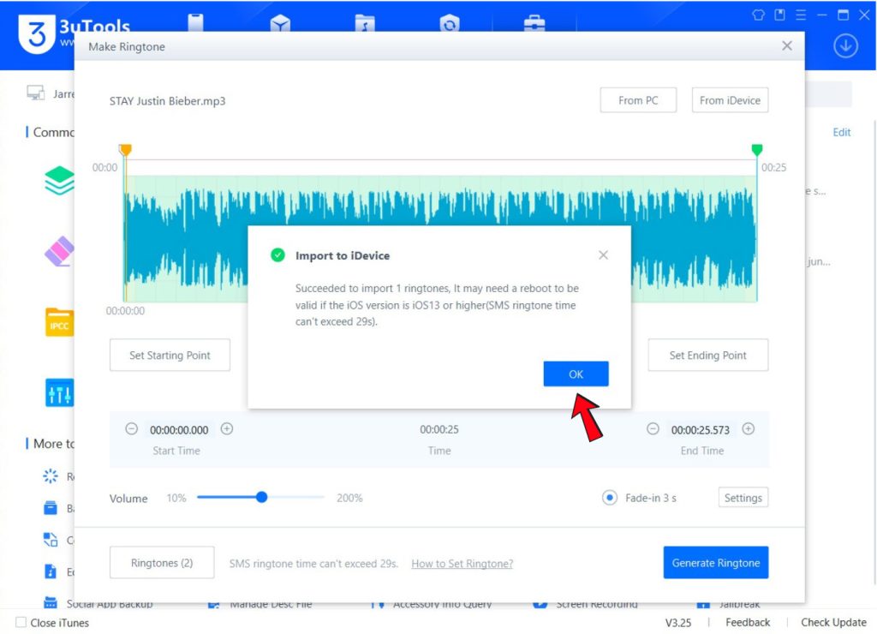Click the Edit link in main window
Viewport: 877px width, 634px height.
click(841, 132)
